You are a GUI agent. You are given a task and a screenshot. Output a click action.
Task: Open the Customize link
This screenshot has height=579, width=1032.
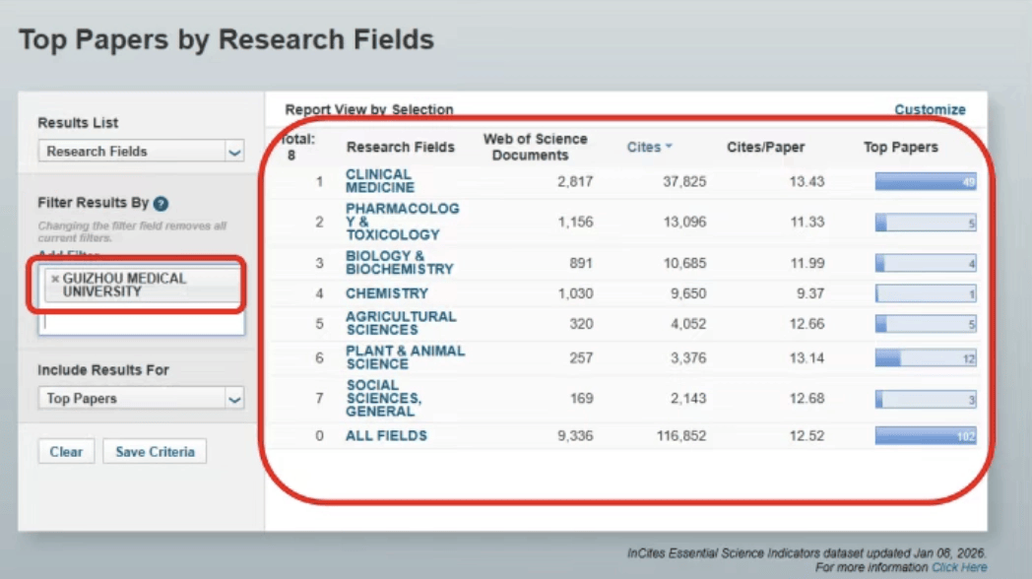click(930, 109)
